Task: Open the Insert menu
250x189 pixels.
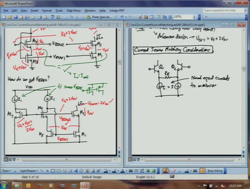Action: (34, 11)
